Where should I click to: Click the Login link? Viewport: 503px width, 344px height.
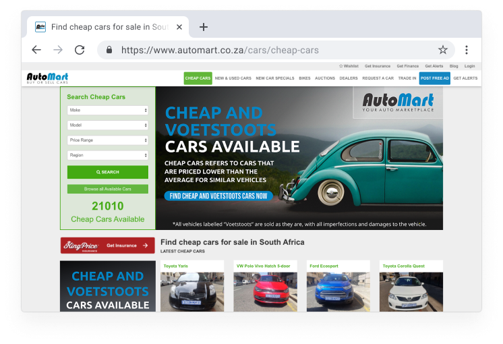click(x=470, y=66)
